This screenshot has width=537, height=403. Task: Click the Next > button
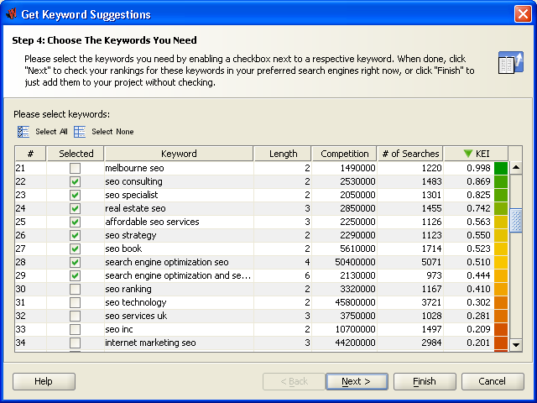coord(357,381)
